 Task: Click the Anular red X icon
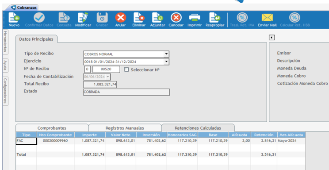pos(121,18)
